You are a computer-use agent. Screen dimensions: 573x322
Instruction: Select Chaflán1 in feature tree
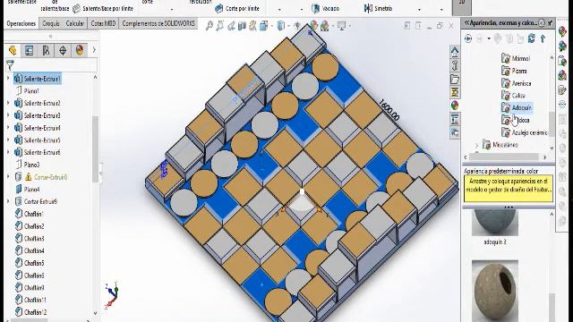tap(30, 214)
